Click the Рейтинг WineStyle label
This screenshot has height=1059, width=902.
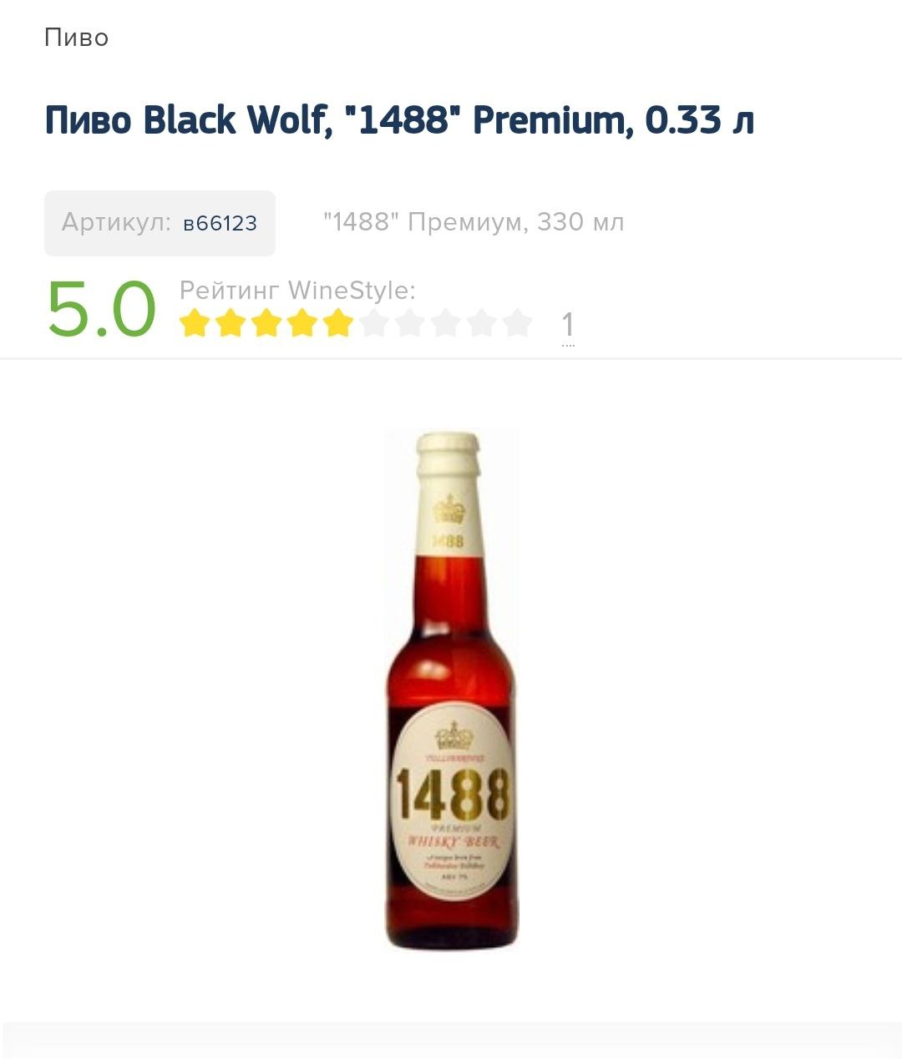click(297, 291)
